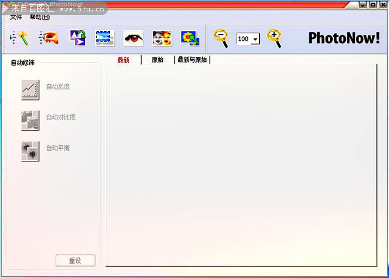This screenshot has width=389, height=278.
Task: Click the zoom value field showing 100
Action: [244, 39]
